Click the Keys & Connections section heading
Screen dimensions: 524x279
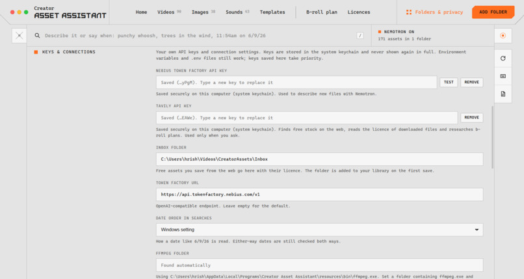(x=68, y=52)
